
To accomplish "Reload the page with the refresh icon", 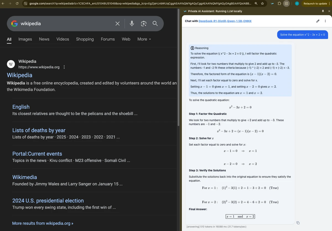I will tap(17, 4).
